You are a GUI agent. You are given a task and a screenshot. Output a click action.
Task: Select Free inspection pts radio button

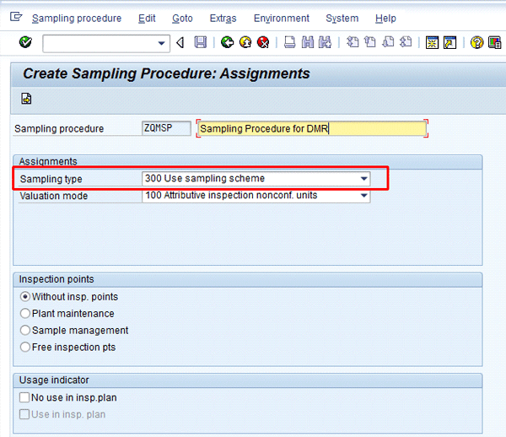(25, 347)
